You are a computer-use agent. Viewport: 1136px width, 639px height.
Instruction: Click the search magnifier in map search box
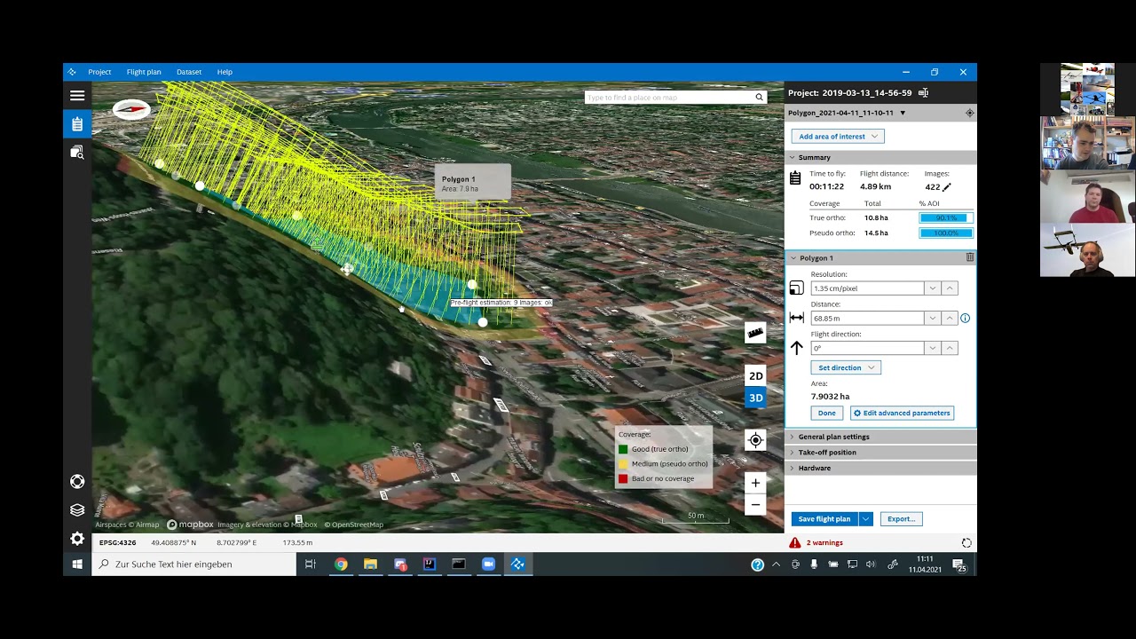(759, 97)
